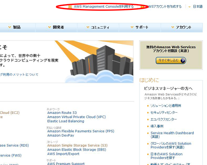207x165 pixels.
Task: Open グローバルのAWS Solution Providers link
Action: point(171,145)
